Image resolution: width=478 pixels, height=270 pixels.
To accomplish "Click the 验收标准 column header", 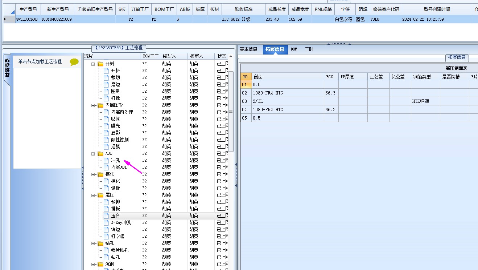I will (x=243, y=9).
